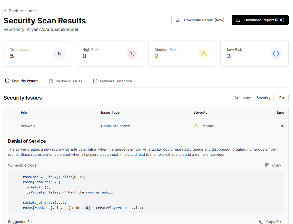
Task: Click the High Risk card value 0
Action: 84,56
